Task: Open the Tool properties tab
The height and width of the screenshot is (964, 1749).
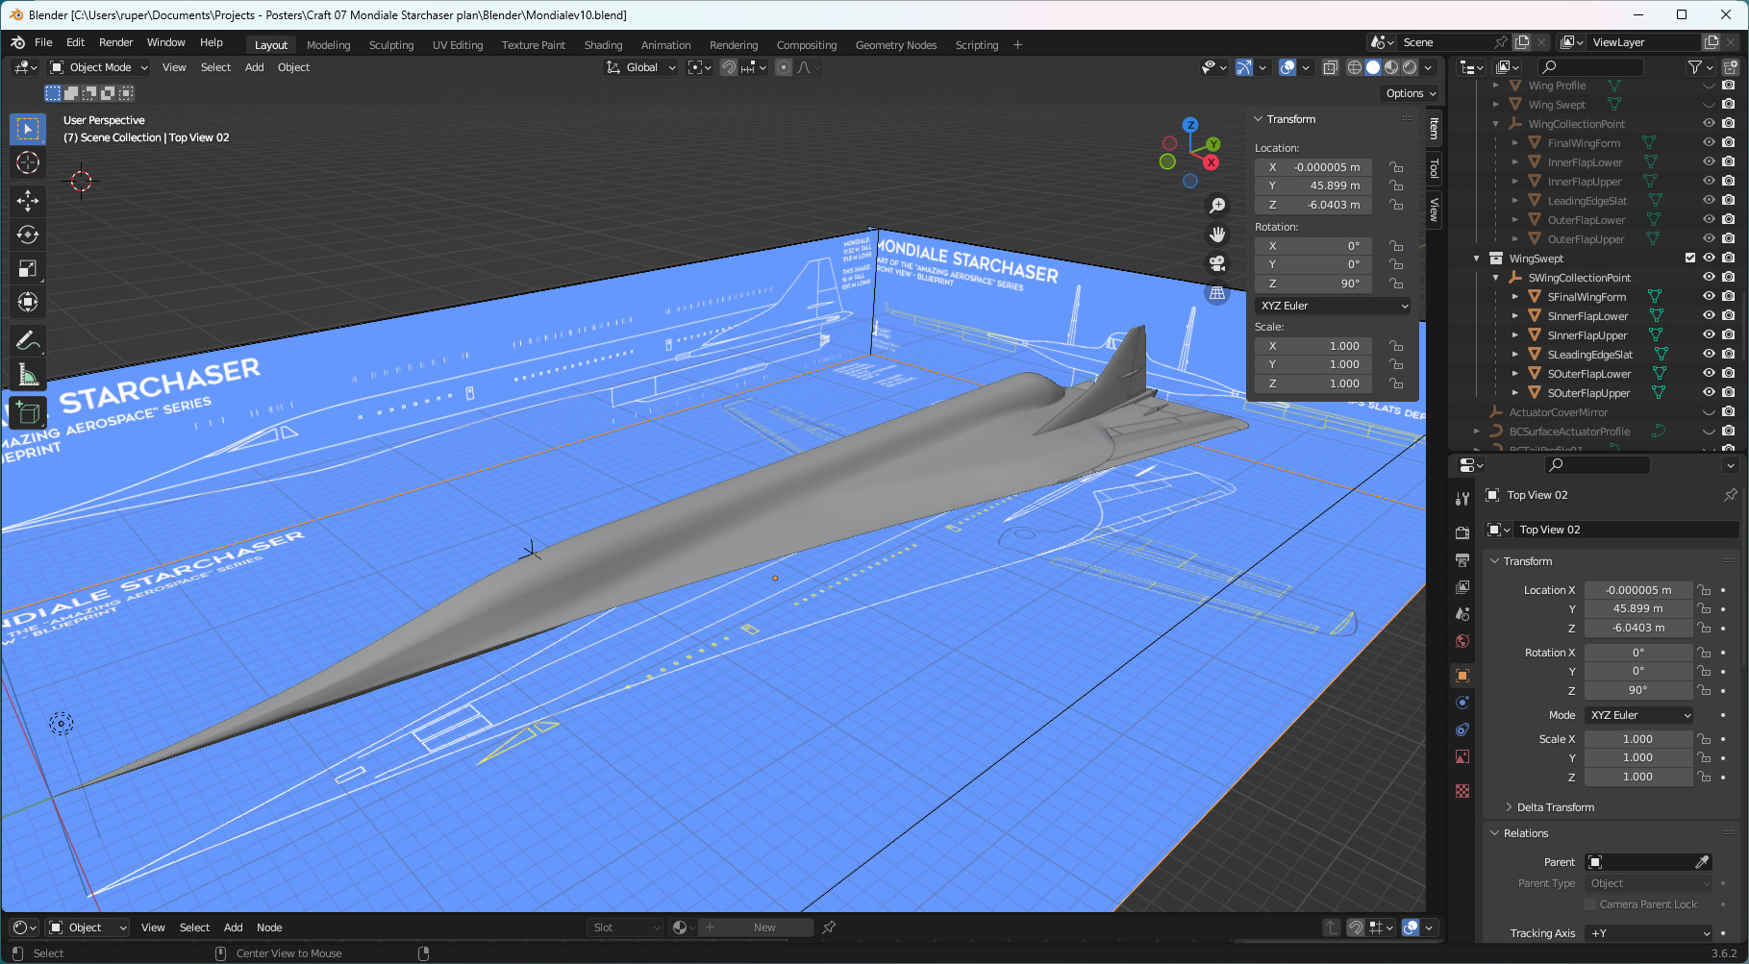Action: click(1462, 499)
